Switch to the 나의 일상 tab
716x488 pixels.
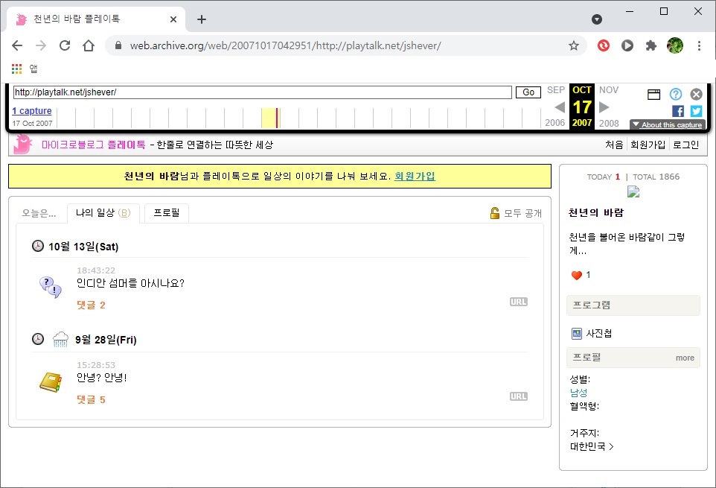pyautogui.click(x=103, y=213)
